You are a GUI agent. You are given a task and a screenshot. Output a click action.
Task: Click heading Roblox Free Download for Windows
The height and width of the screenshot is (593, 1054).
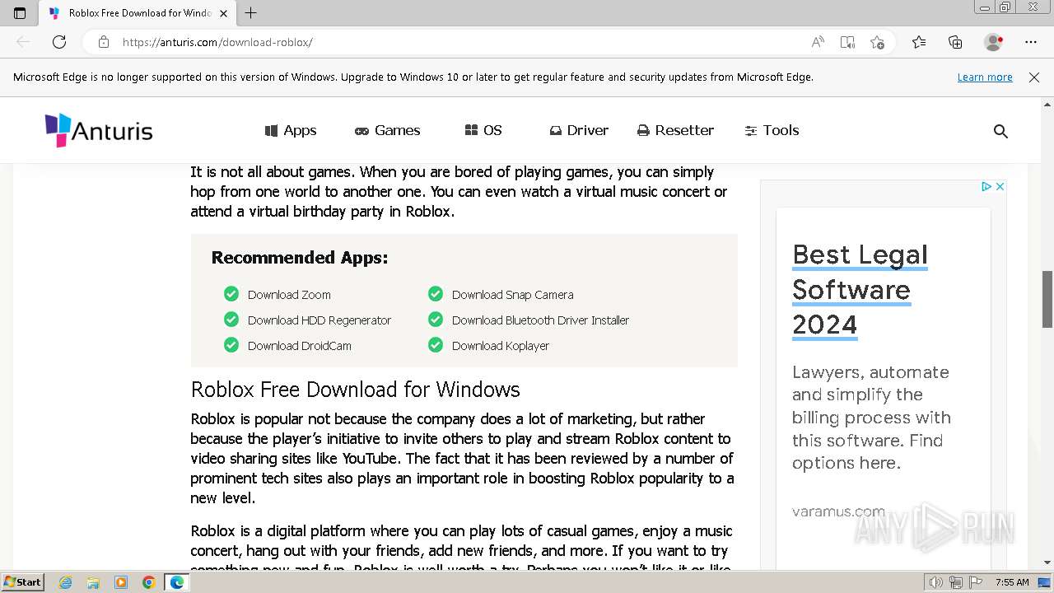pyautogui.click(x=355, y=389)
